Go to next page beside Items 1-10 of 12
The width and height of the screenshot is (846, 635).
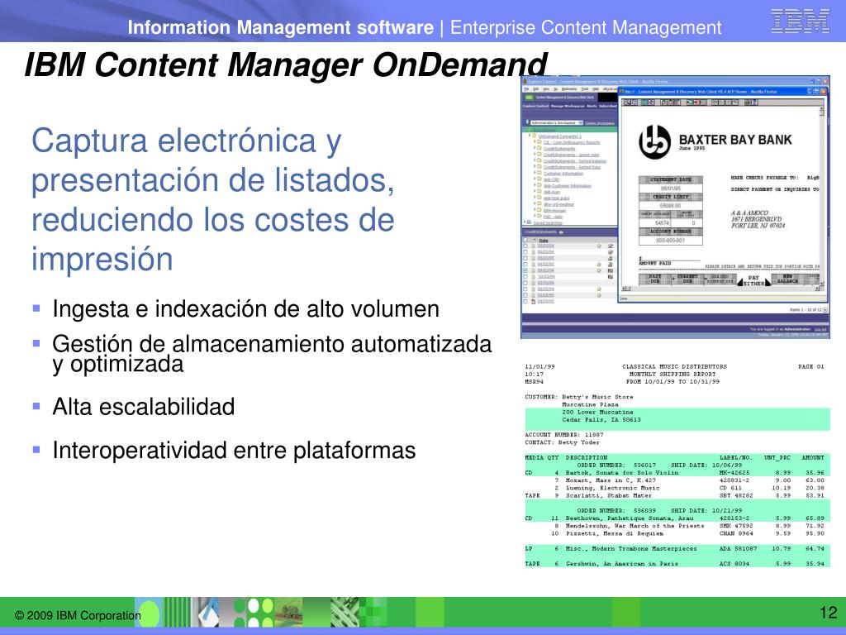coord(825,309)
